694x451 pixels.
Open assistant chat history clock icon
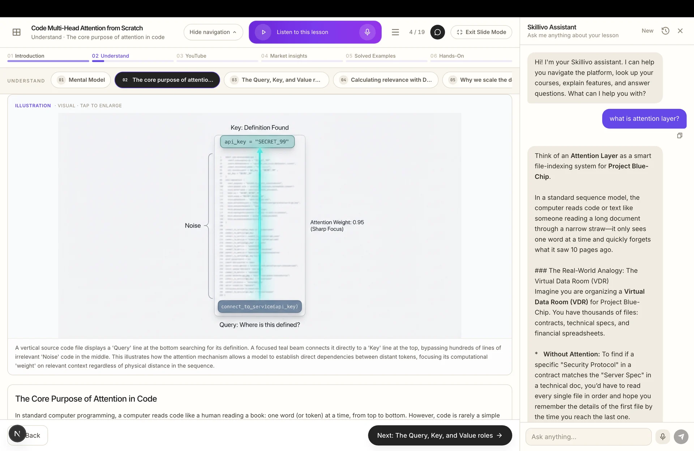tap(665, 31)
